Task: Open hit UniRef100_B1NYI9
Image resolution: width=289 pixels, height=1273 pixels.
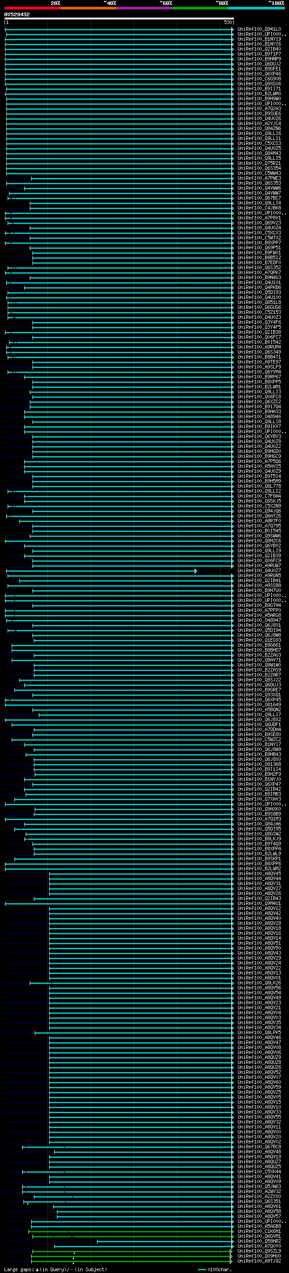Action: [x=259, y=39]
